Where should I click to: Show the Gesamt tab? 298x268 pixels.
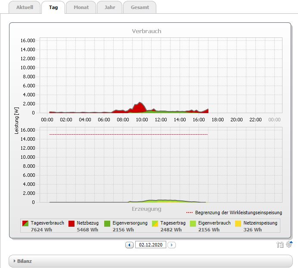coord(140,7)
